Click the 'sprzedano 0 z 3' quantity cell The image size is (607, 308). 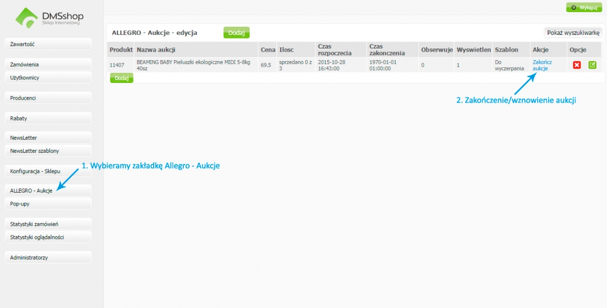(x=295, y=65)
